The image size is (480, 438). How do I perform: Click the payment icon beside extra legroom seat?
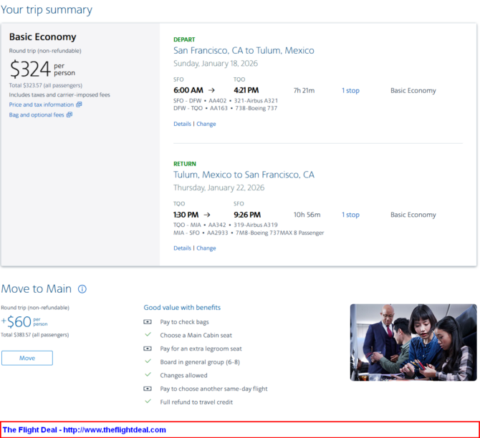pos(148,349)
